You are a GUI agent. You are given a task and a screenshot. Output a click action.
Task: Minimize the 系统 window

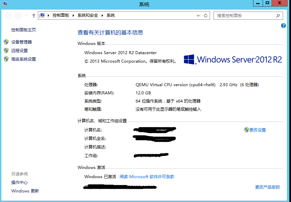point(258,3)
